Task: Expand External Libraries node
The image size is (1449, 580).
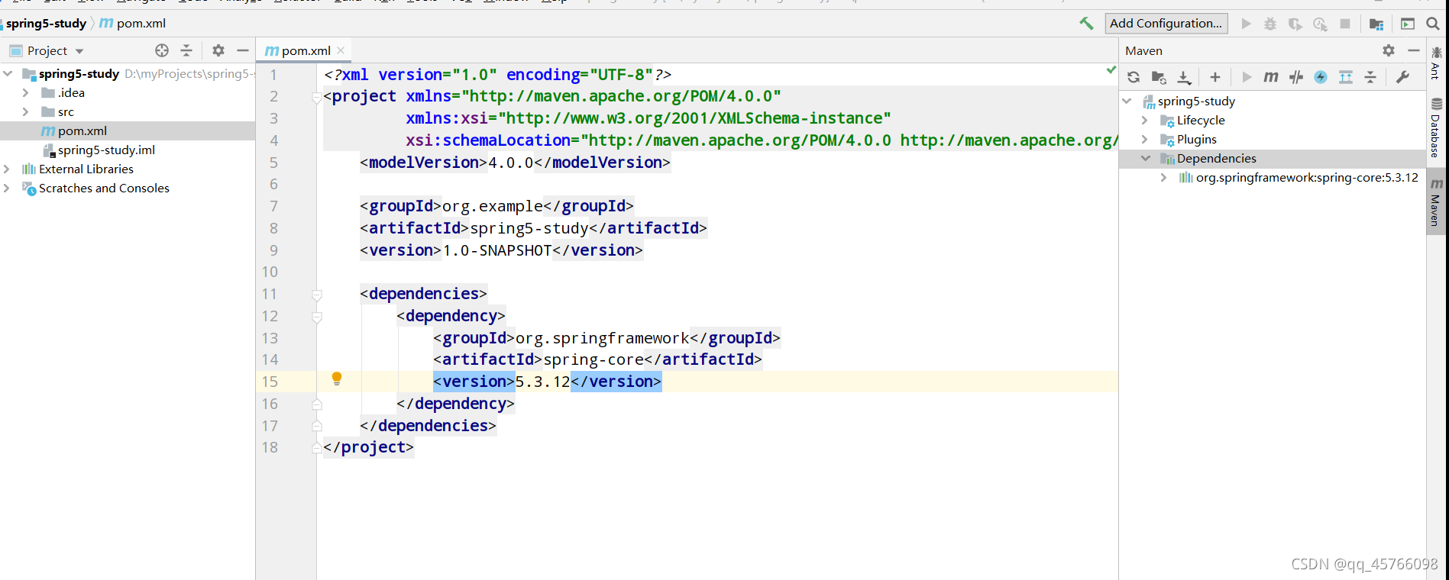Action: [x=7, y=169]
